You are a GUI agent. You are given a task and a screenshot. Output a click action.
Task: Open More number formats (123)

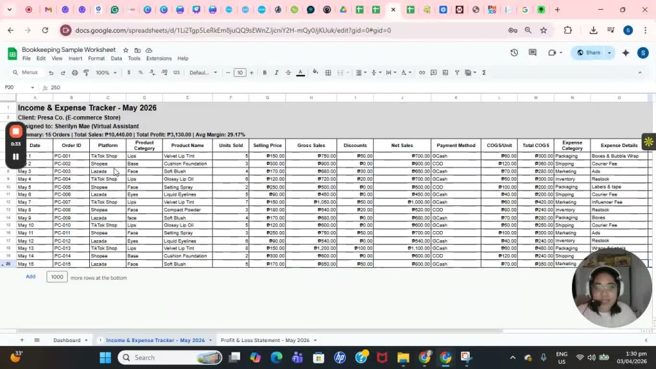176,73
